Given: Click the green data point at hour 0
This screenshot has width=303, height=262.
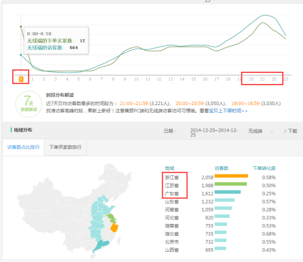Looking at the screenshot, I should pos(21,27).
